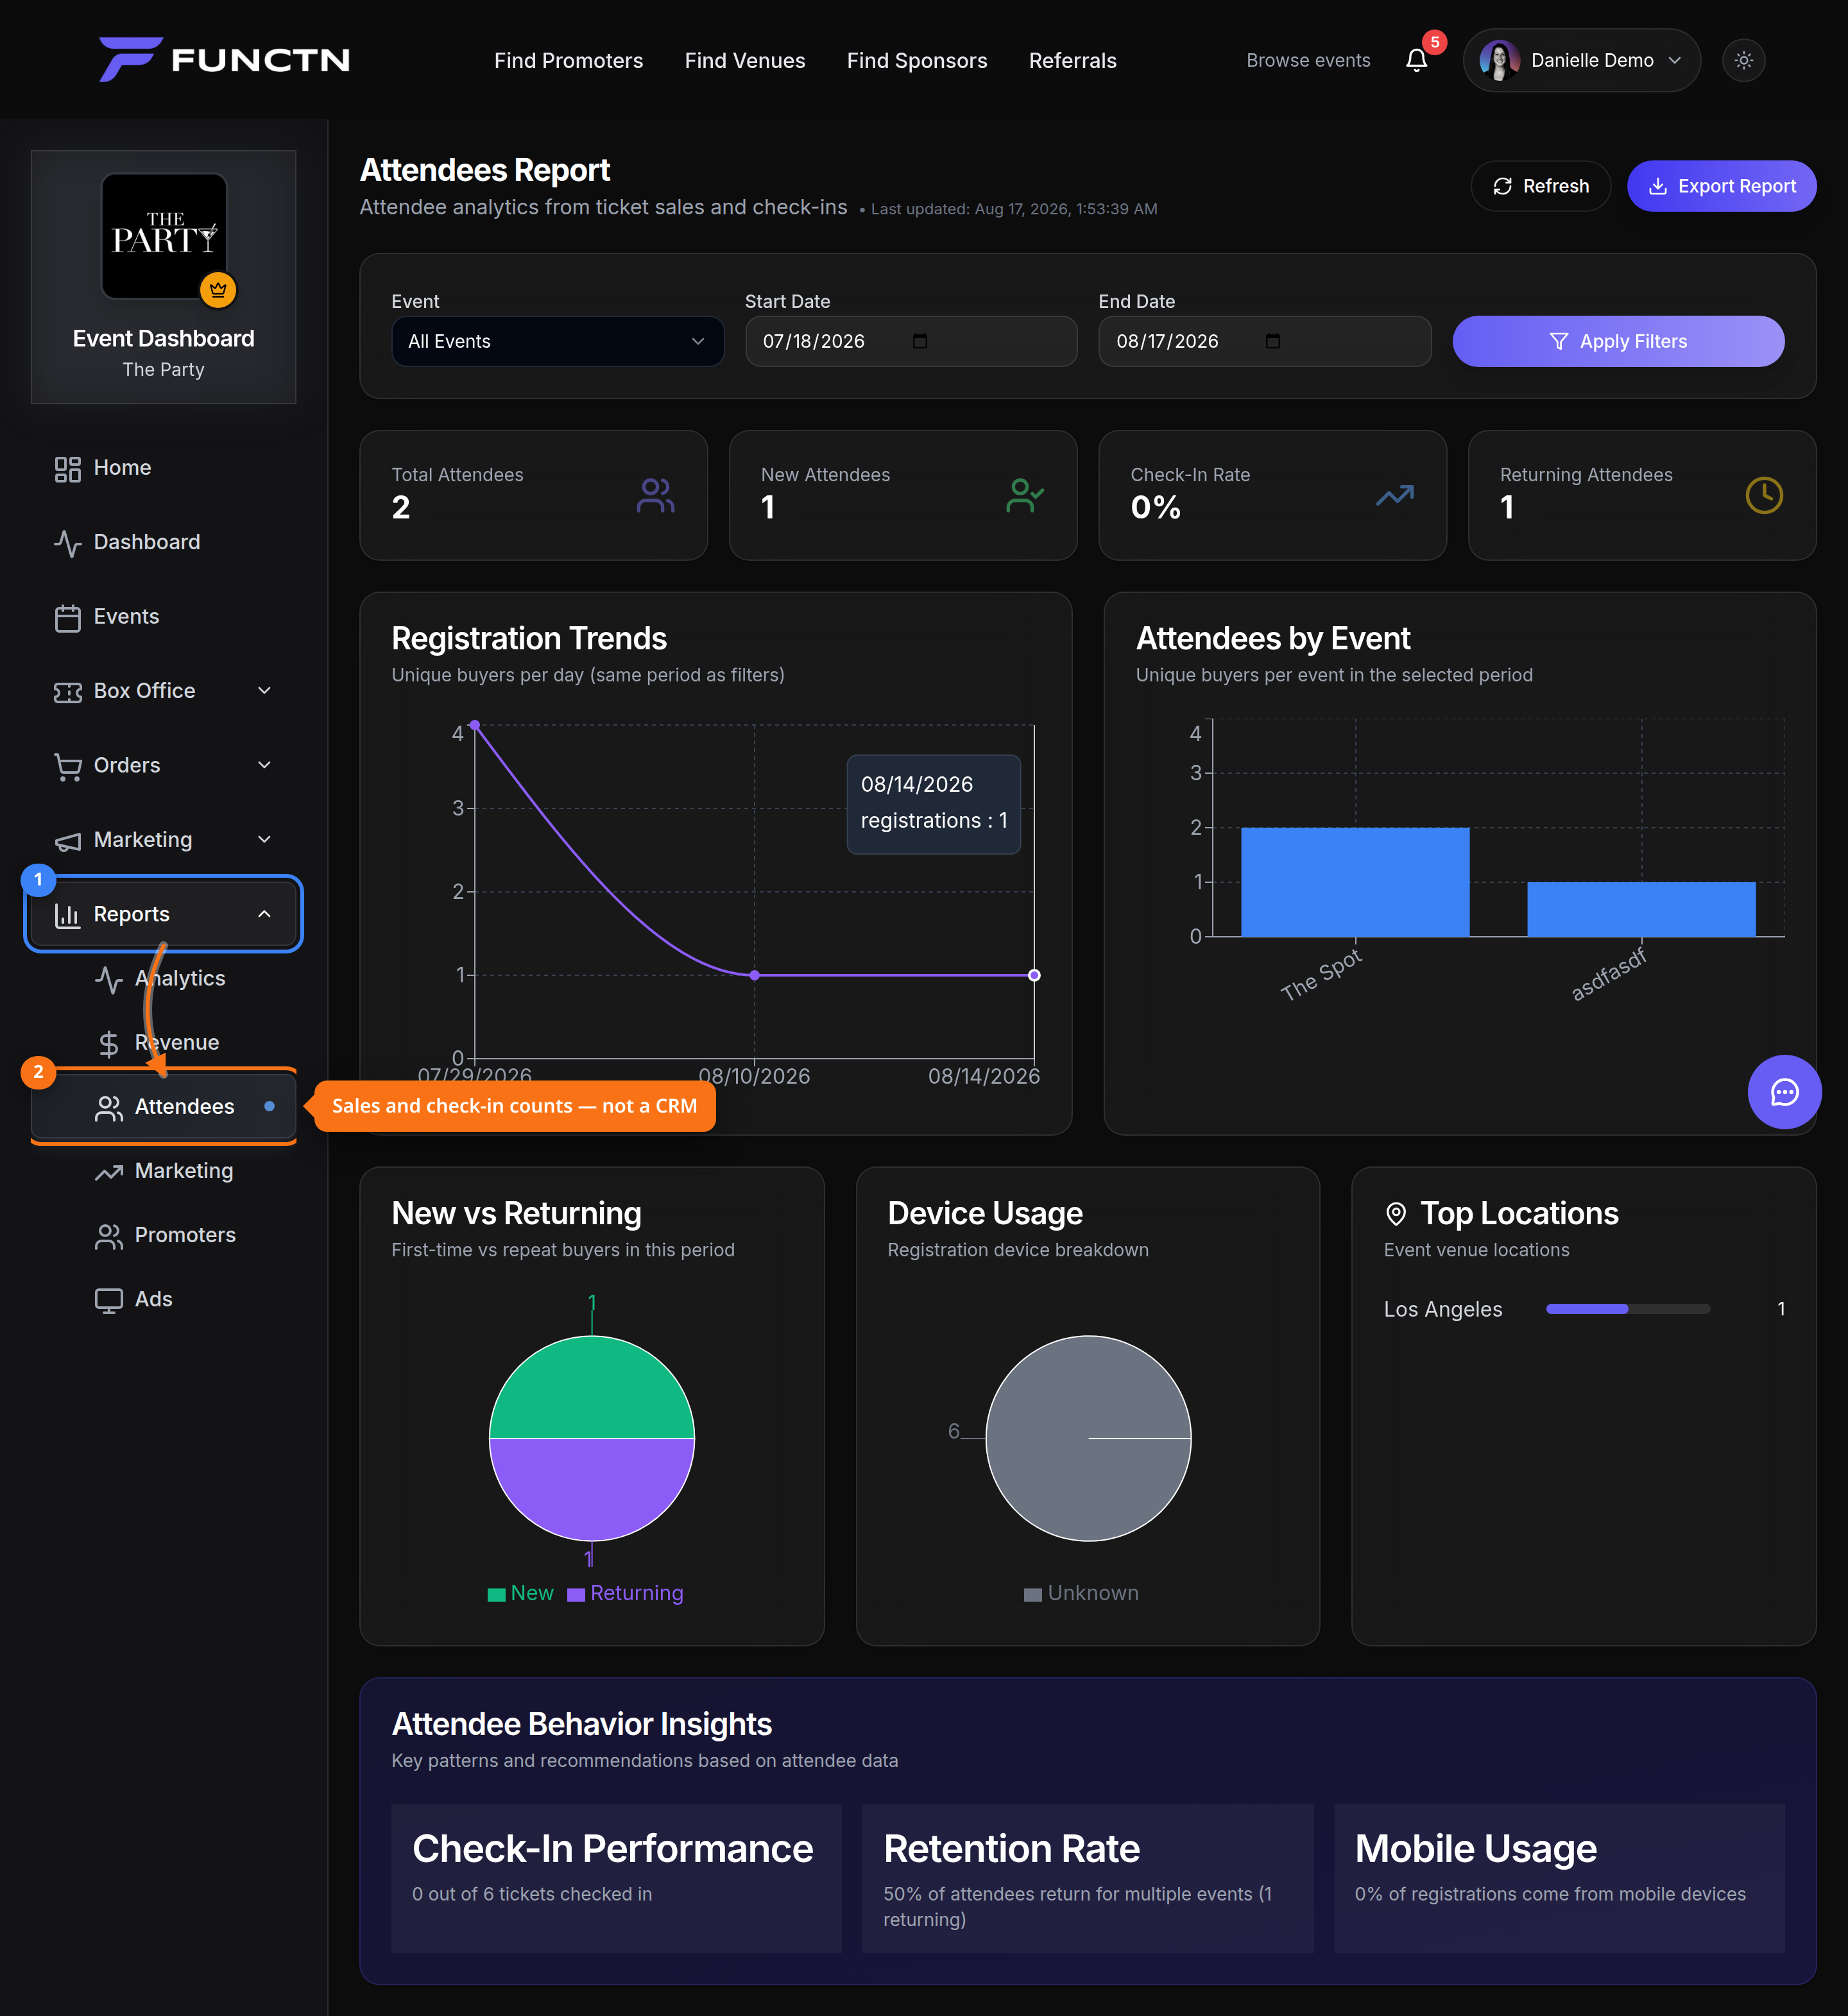Image resolution: width=1848 pixels, height=2016 pixels.
Task: Go to Home in the sidebar
Action: point(164,467)
